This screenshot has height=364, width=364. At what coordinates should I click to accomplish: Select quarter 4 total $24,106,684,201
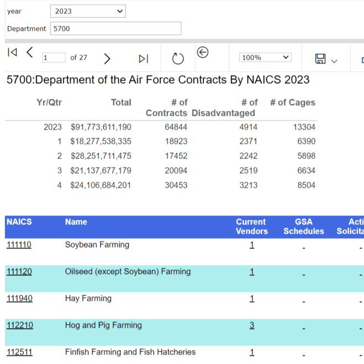[x=101, y=185]
